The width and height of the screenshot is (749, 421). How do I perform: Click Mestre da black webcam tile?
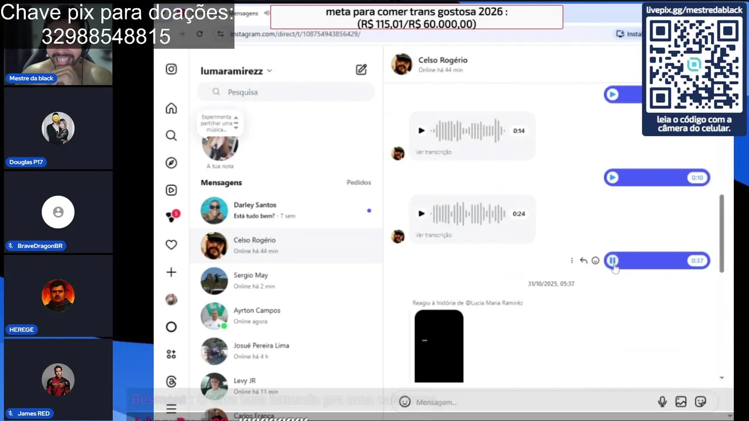(x=58, y=65)
